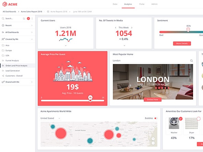Open Funnel Analysis in sidebar
This screenshot has width=203, height=152.
(12, 61)
